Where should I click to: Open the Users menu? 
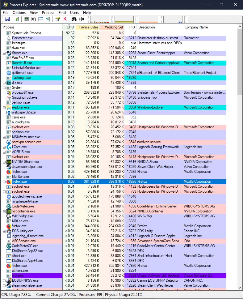[x=74, y=13]
